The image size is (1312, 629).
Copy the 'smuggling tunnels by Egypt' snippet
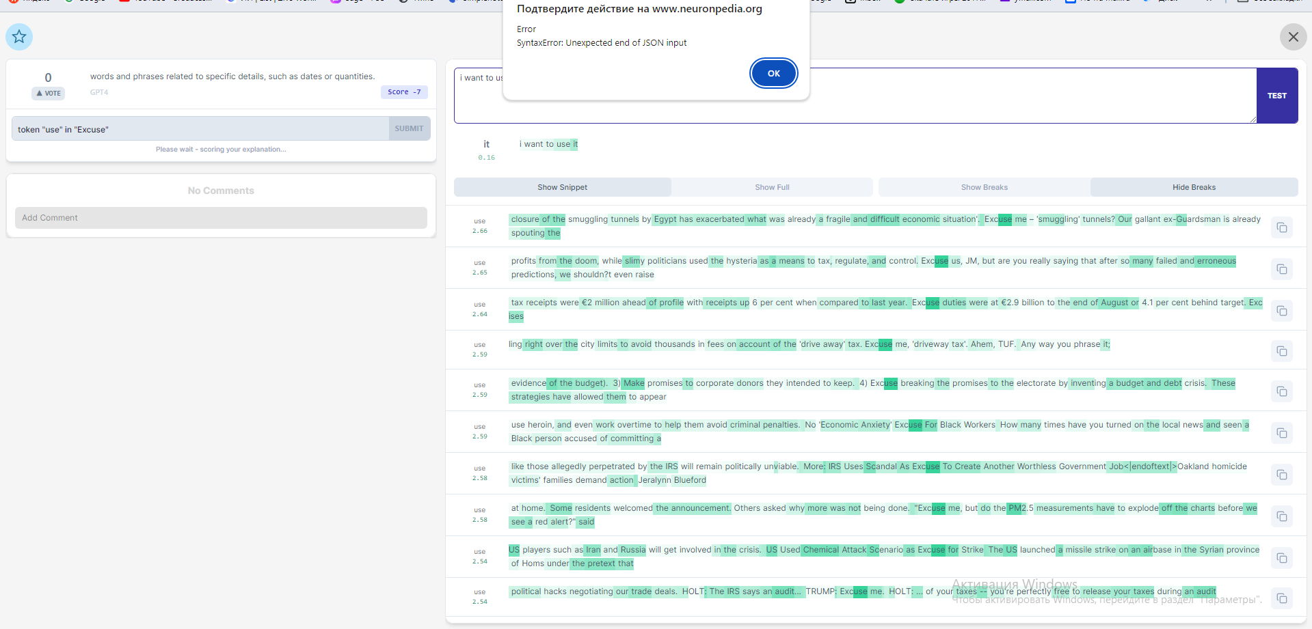point(1282,227)
